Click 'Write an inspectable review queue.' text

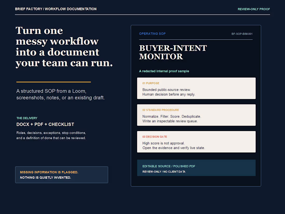[170, 121]
